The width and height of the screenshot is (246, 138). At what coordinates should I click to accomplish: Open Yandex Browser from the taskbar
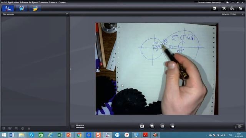(x=127, y=135)
